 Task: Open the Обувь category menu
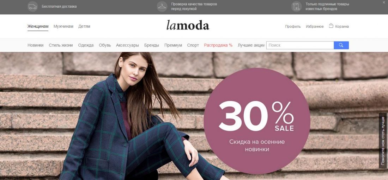point(105,45)
